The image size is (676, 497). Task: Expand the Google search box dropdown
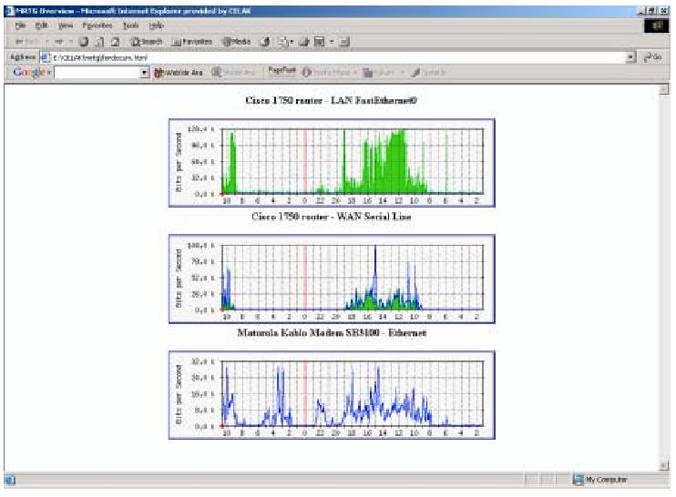(x=145, y=73)
